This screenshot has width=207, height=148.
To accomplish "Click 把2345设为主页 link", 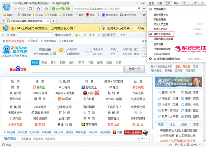I will [x=13, y=41].
